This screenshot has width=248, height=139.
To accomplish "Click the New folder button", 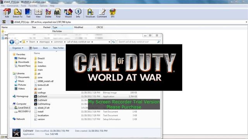I will (59, 48).
